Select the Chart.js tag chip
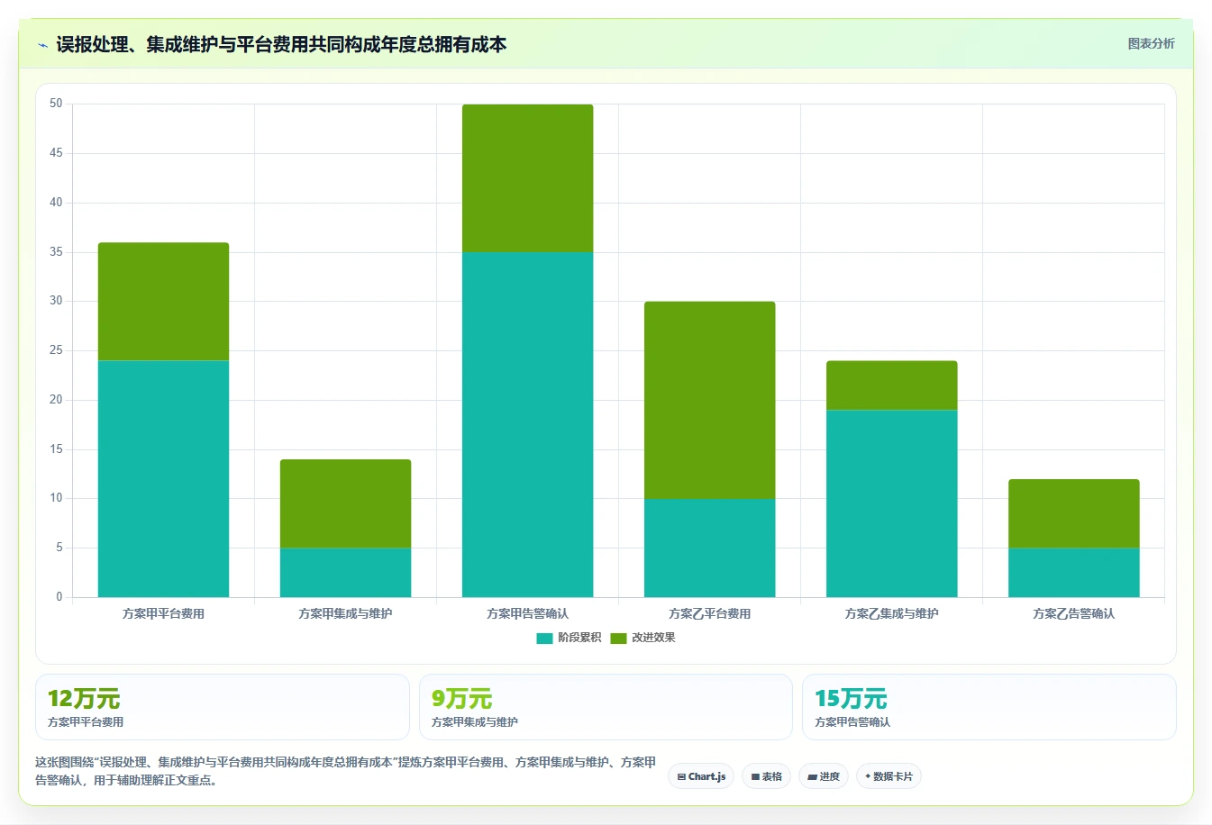Image resolution: width=1212 pixels, height=825 pixels. (x=701, y=776)
